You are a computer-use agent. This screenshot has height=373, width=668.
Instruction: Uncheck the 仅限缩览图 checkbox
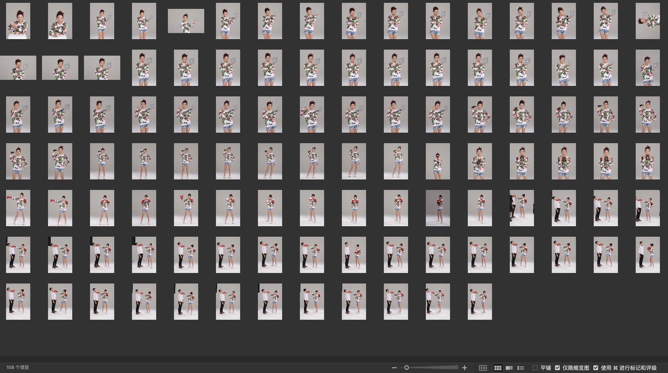coord(557,368)
